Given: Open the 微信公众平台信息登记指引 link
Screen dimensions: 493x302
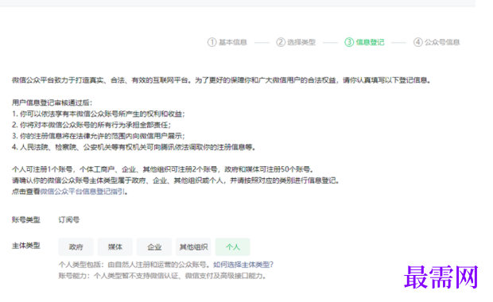Looking at the screenshot, I should point(83,192).
